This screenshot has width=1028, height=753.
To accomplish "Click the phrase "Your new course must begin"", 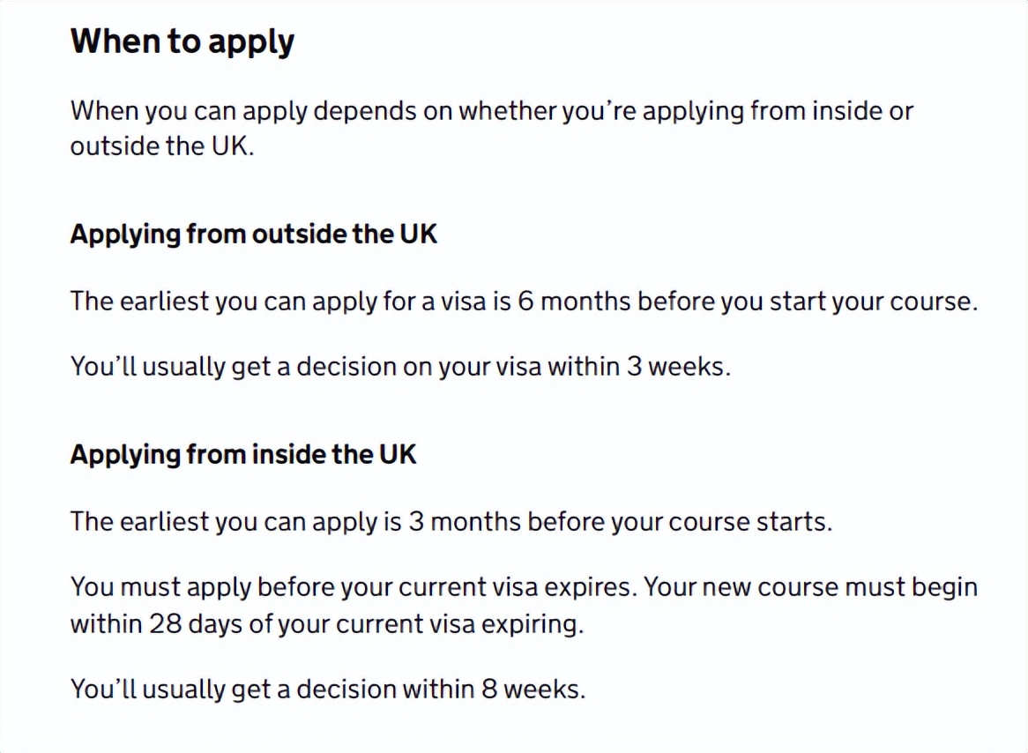I will [x=811, y=587].
